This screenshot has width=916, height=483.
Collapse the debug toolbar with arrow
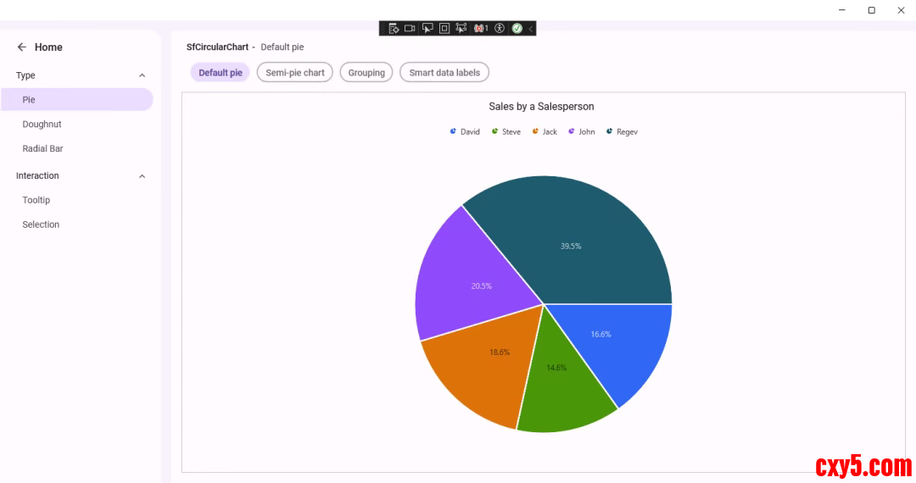coord(530,28)
